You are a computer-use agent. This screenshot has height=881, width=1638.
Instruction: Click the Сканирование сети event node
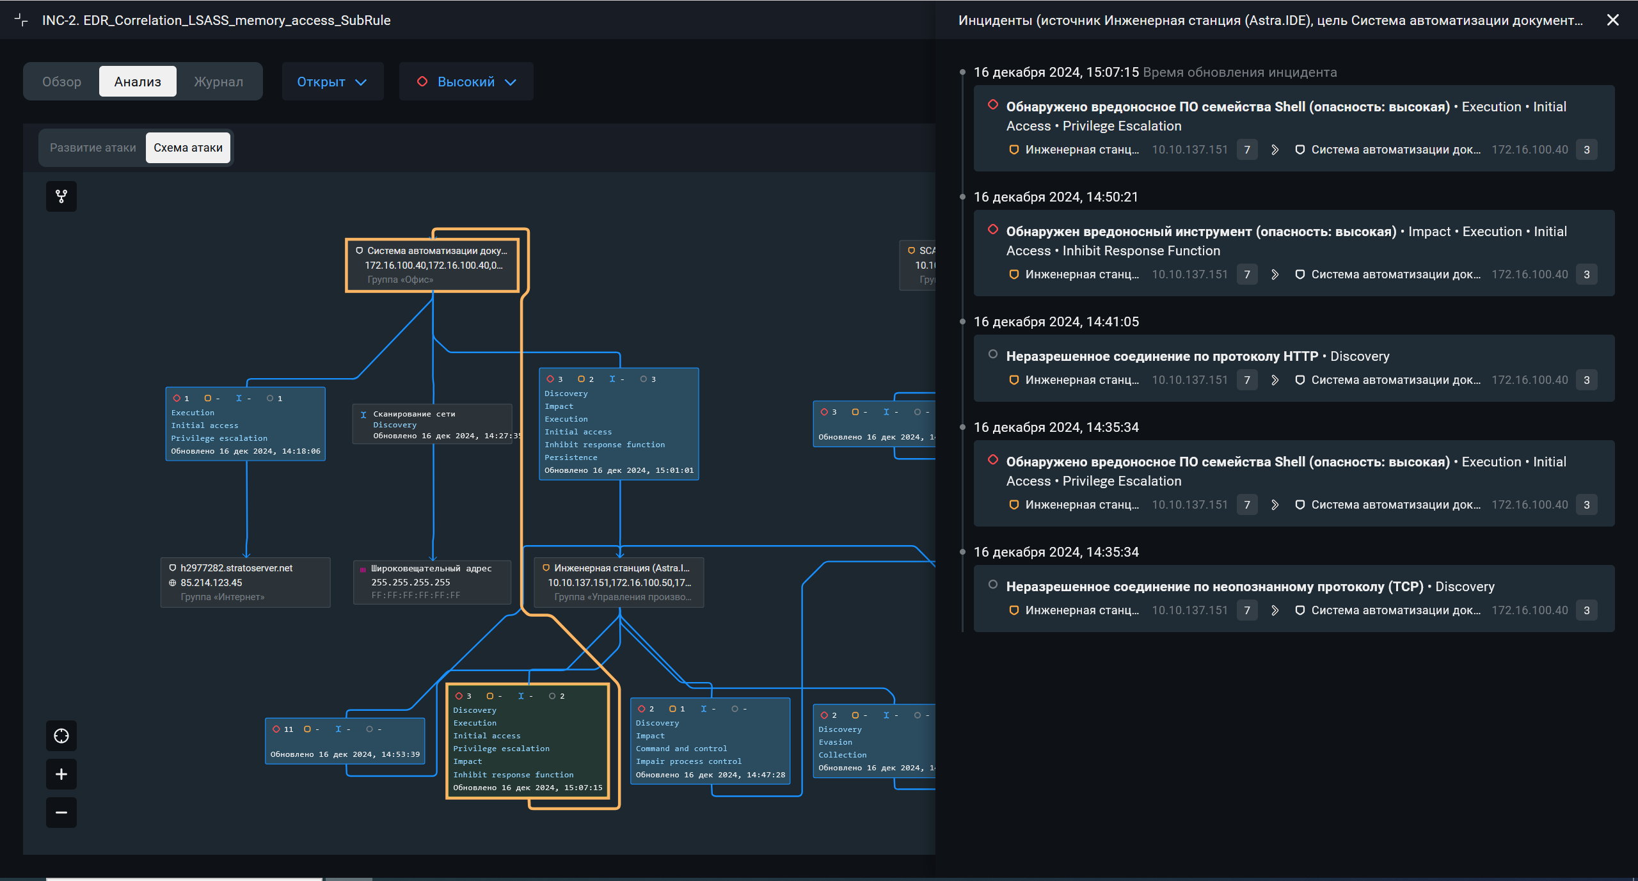(432, 424)
